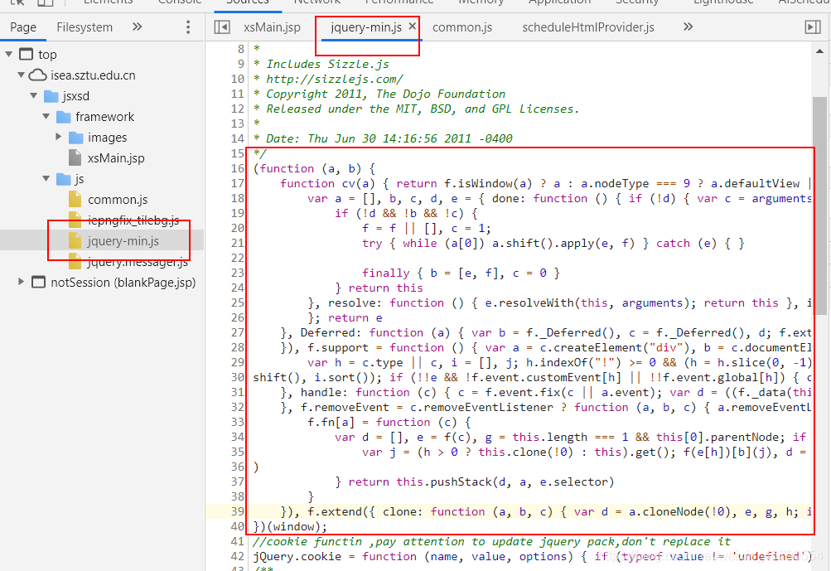Open jquery.messager.js from the file tree

pos(138,263)
